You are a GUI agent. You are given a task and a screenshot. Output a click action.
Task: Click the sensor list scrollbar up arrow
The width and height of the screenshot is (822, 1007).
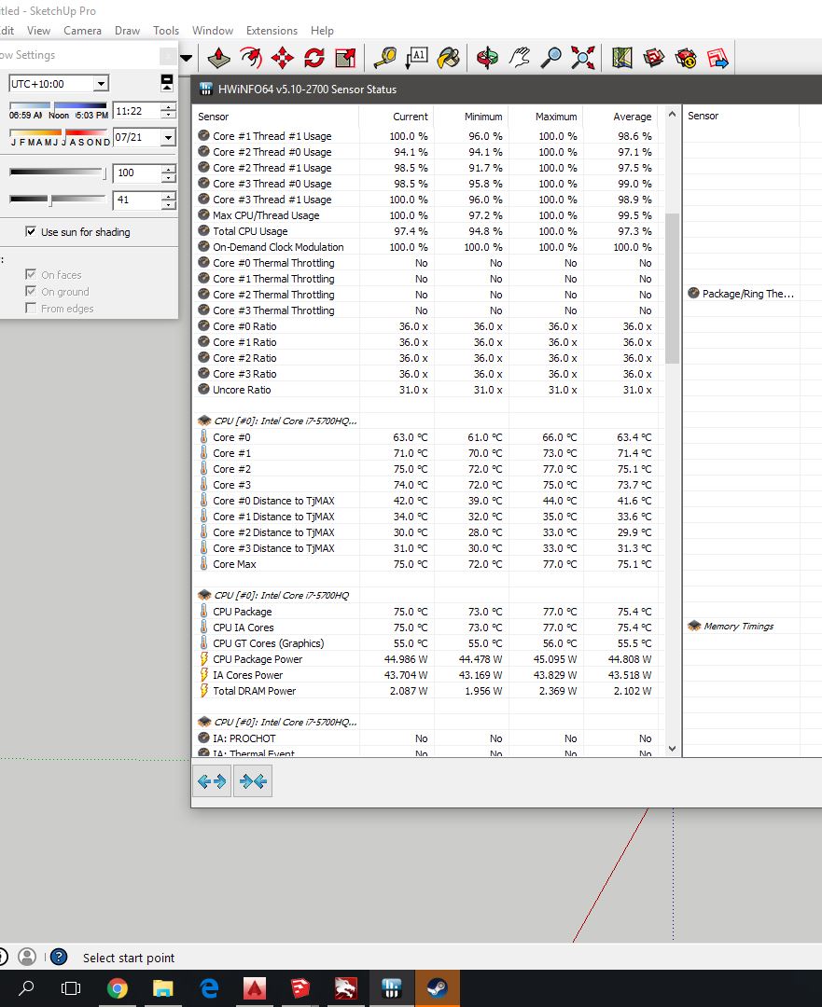tap(673, 115)
